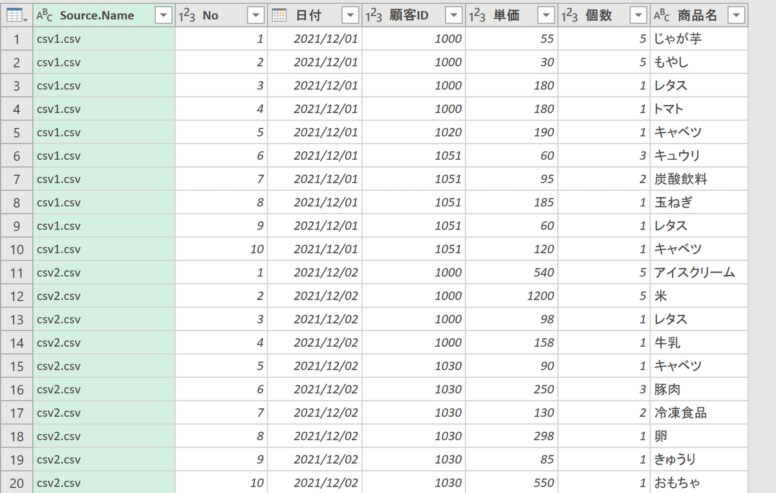This screenshot has width=776, height=493.
Task: Click the おもちゃ product cell
Action: [x=698, y=483]
